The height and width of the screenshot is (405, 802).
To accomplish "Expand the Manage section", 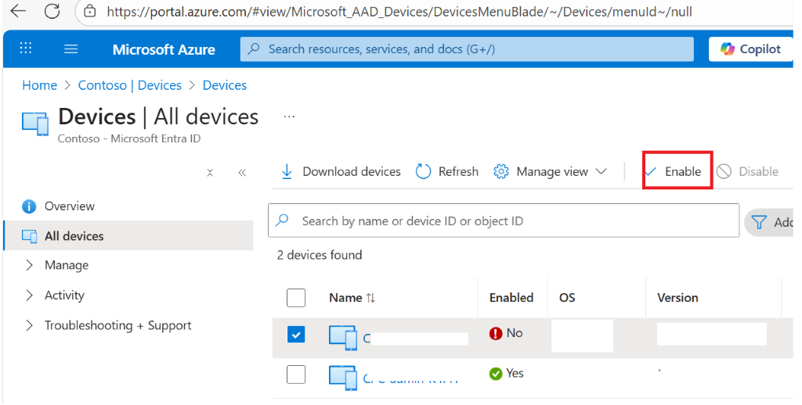I will (x=30, y=265).
